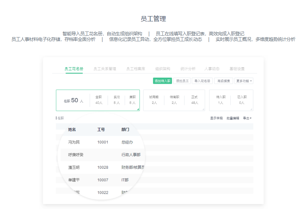Viewport: 299px width, 209px height.
Task: Click employee number 10022
Action: pyautogui.click(x=103, y=193)
